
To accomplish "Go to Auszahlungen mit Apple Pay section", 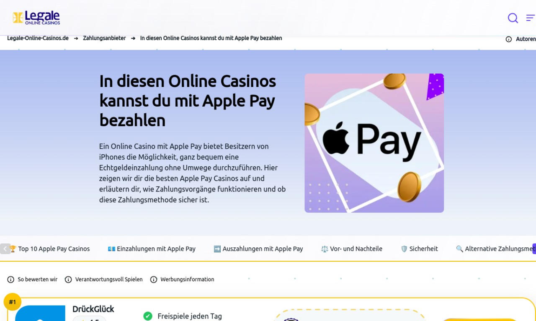I will pyautogui.click(x=258, y=249).
